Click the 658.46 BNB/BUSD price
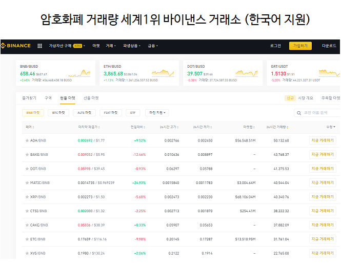341x265 pixels. tap(27, 74)
